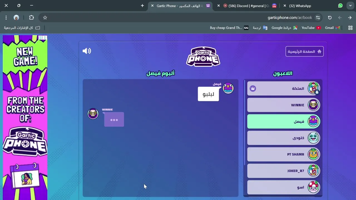Close the Discord tab
The image size is (356, 200).
[x=219, y=6]
